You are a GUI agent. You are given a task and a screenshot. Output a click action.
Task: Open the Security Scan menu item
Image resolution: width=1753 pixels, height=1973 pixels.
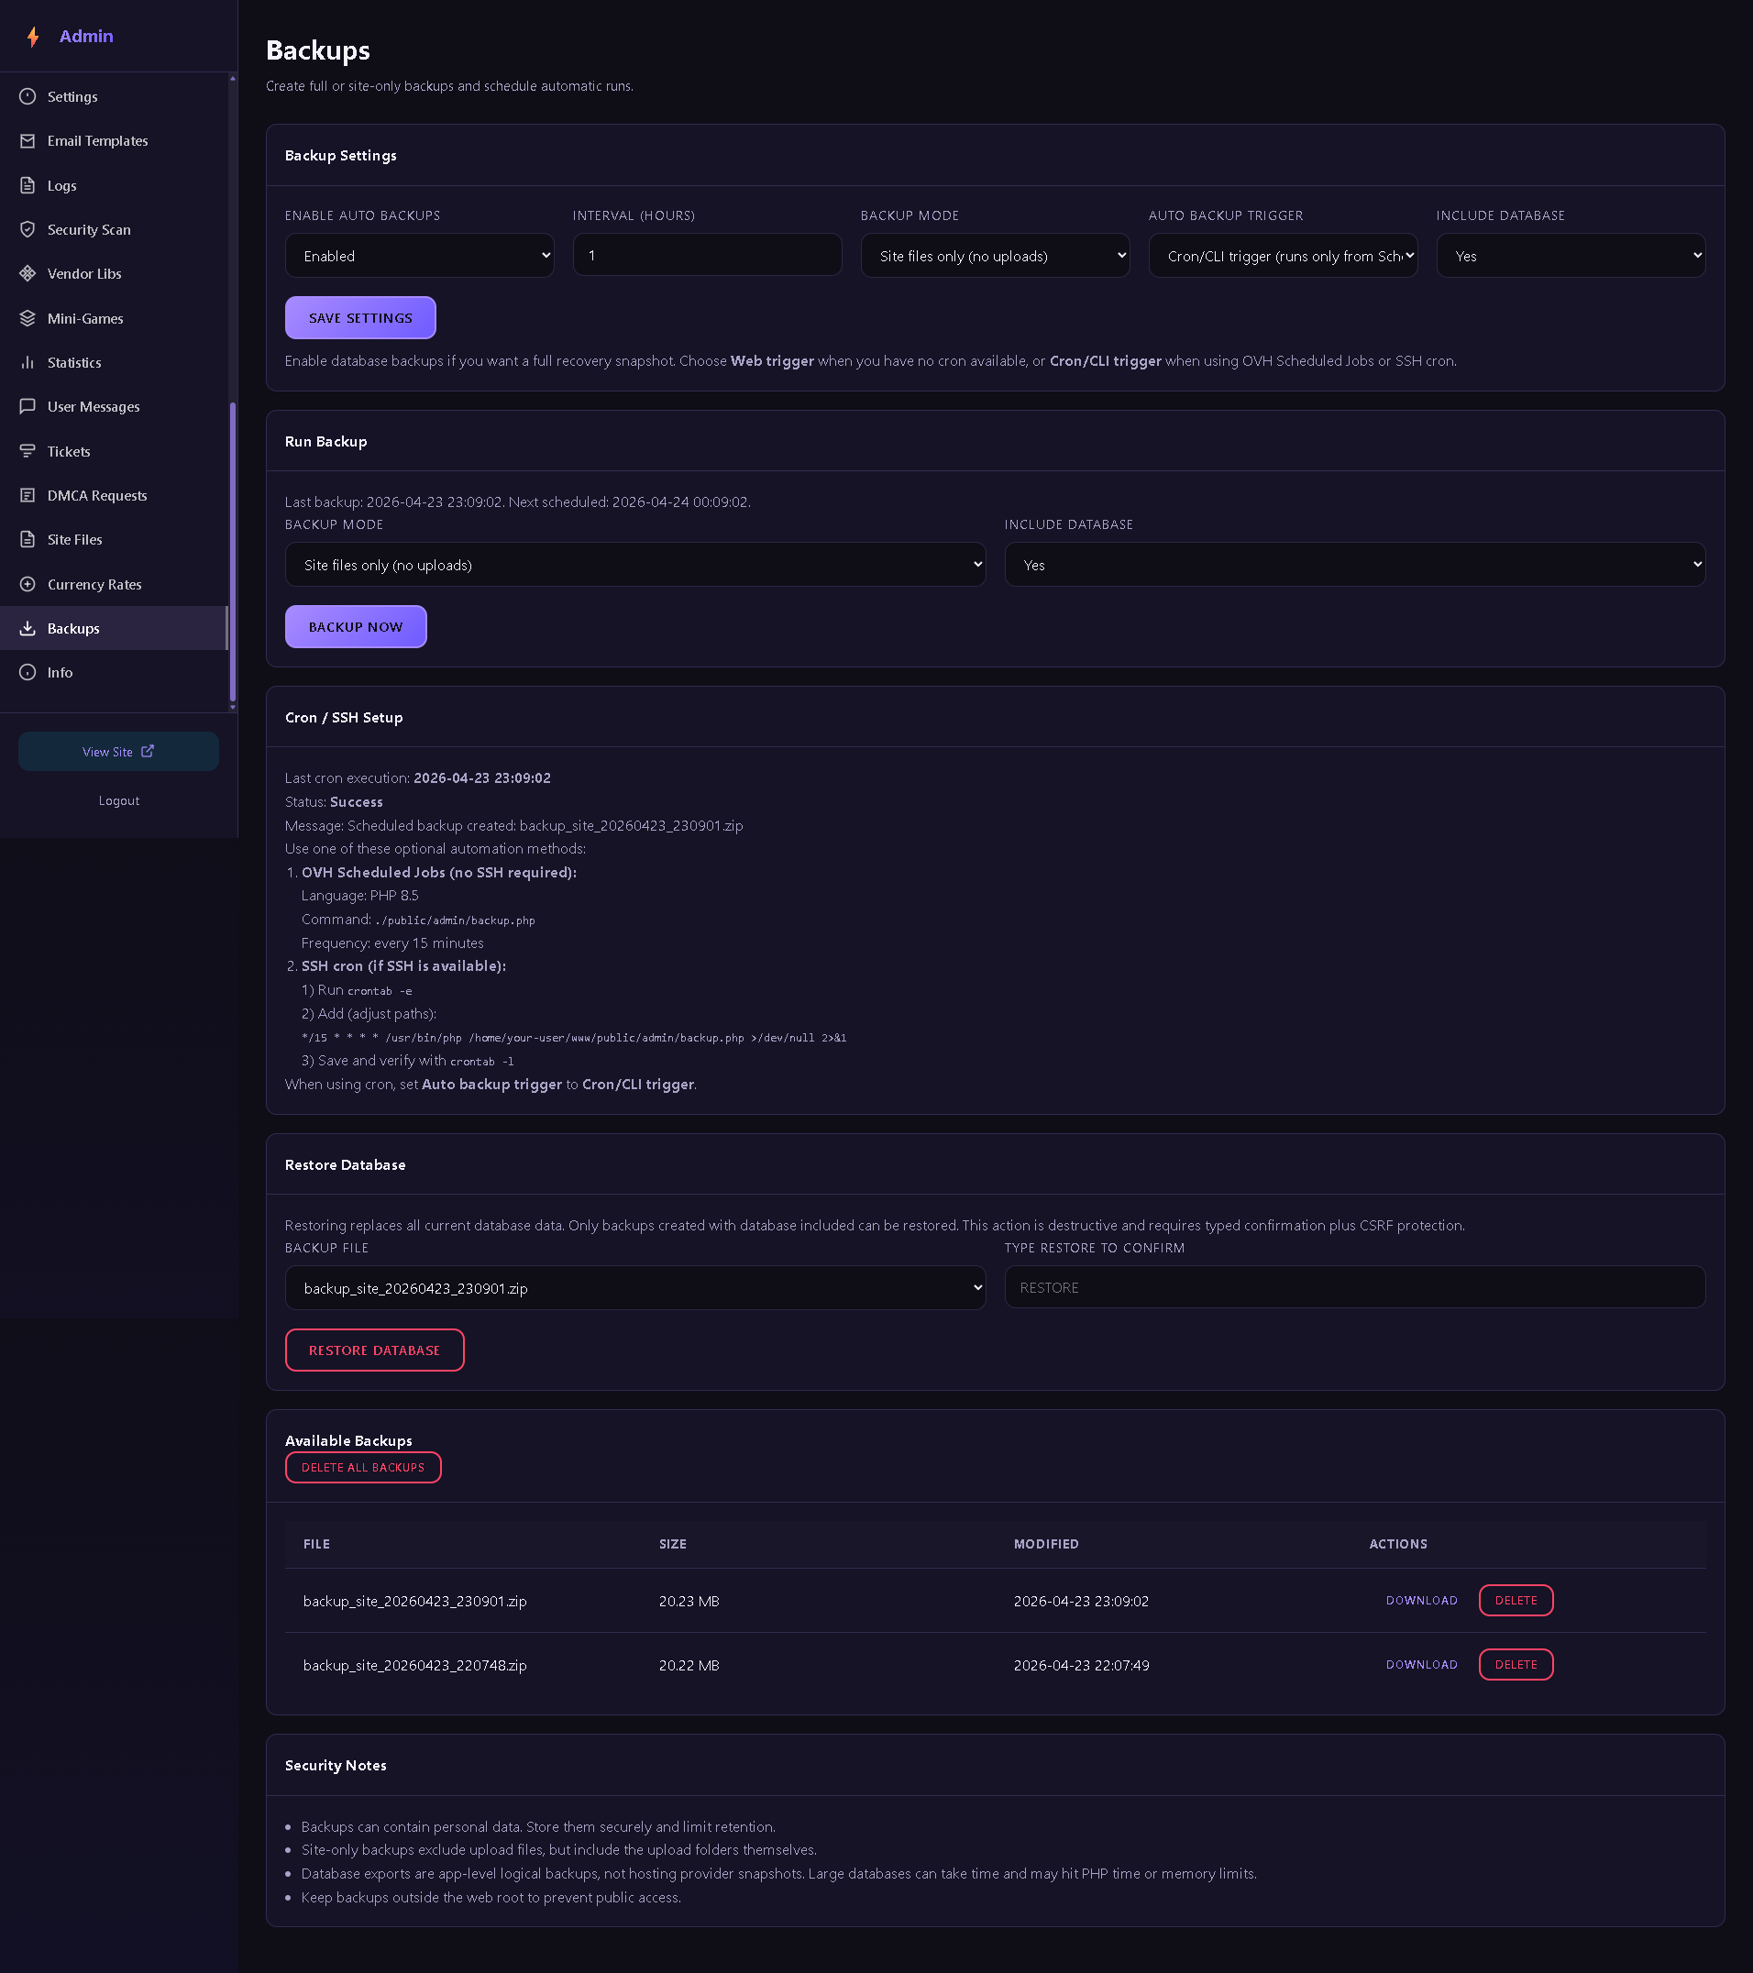pos(113,230)
